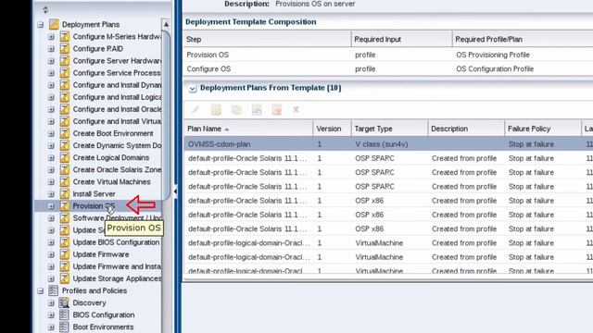Click the Step column header
Screen dimensions: 593x333
pyautogui.click(x=267, y=39)
